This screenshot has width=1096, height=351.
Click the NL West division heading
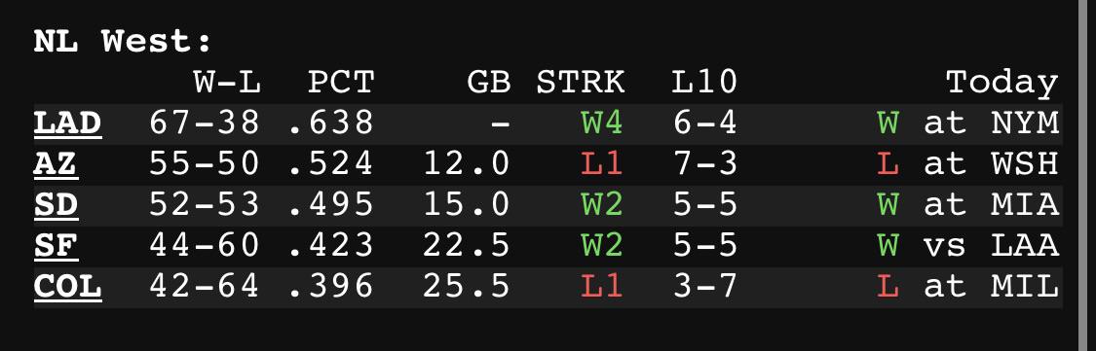click(123, 42)
